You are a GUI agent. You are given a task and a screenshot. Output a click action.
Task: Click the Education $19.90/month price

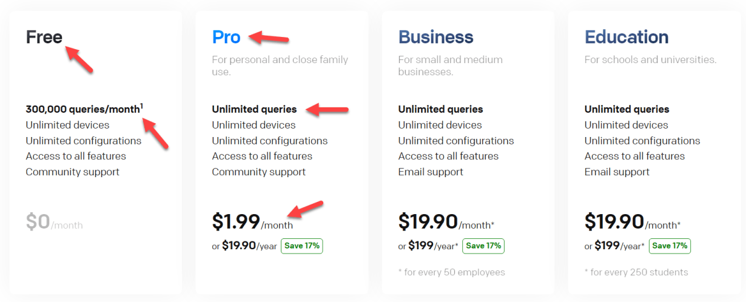click(632, 223)
